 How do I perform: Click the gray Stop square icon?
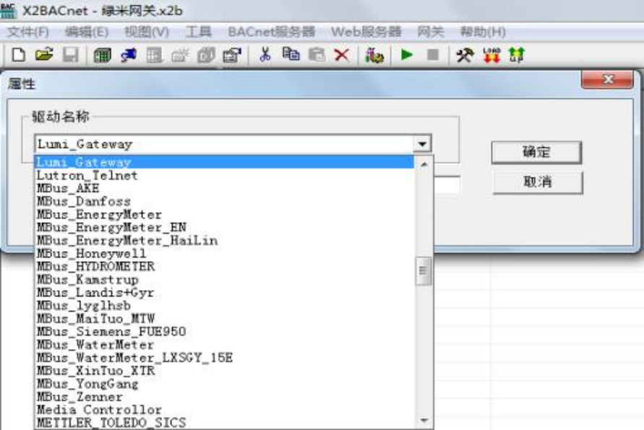[433, 55]
